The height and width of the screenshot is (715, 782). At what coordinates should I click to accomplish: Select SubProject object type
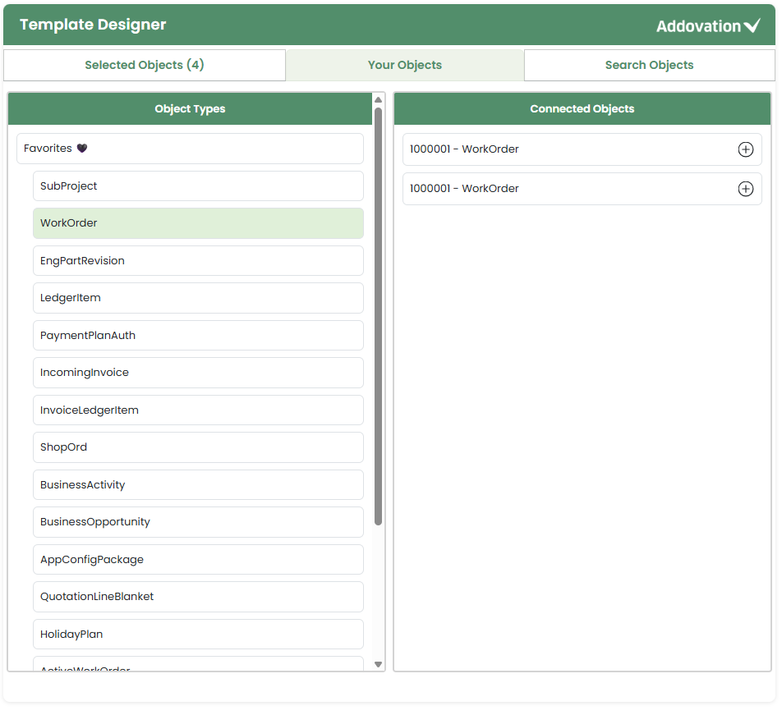point(198,186)
